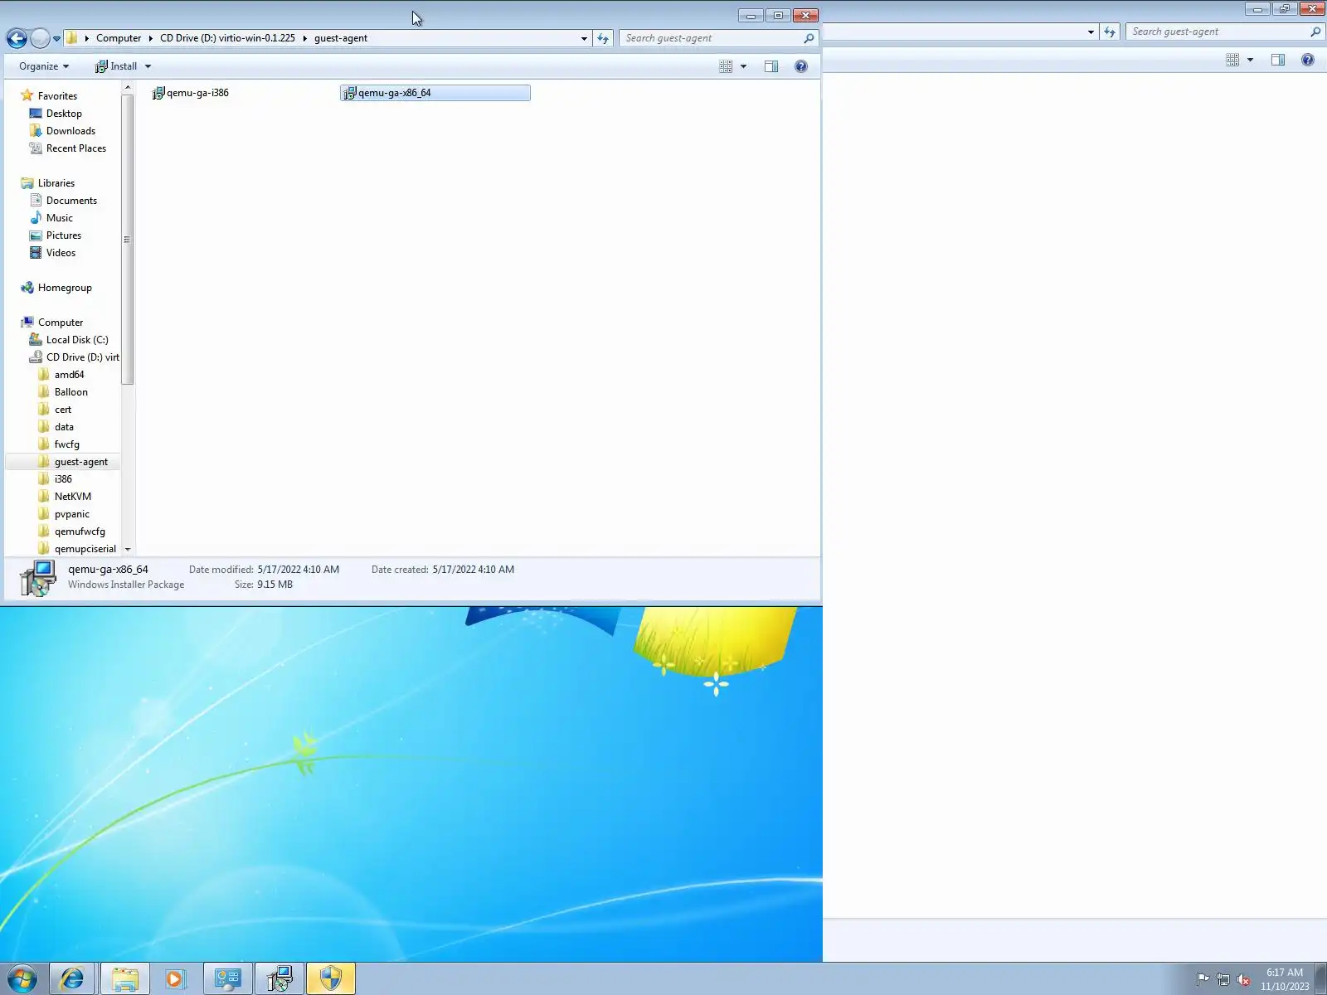
Task: Select Libraries in the navigation pane
Action: coord(56,183)
